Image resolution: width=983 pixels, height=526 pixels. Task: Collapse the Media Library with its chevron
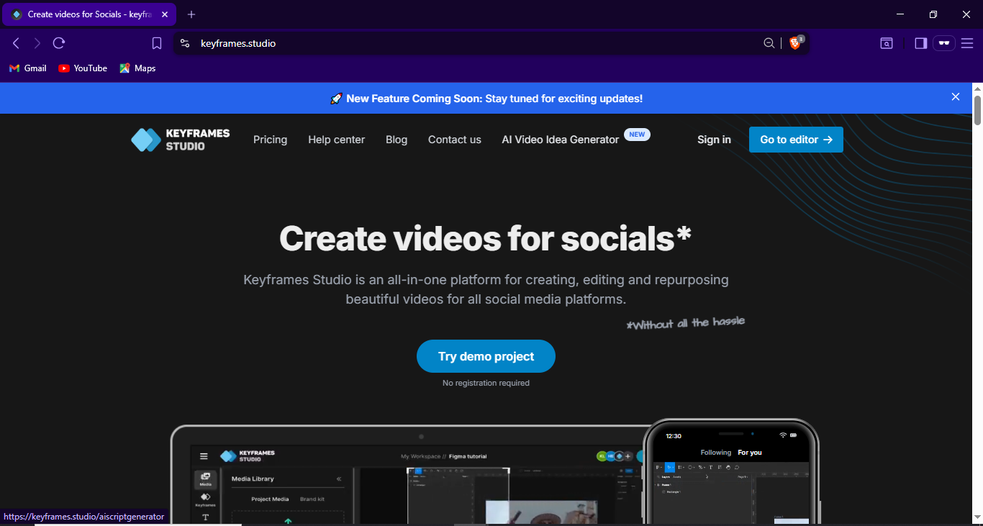pyautogui.click(x=339, y=479)
